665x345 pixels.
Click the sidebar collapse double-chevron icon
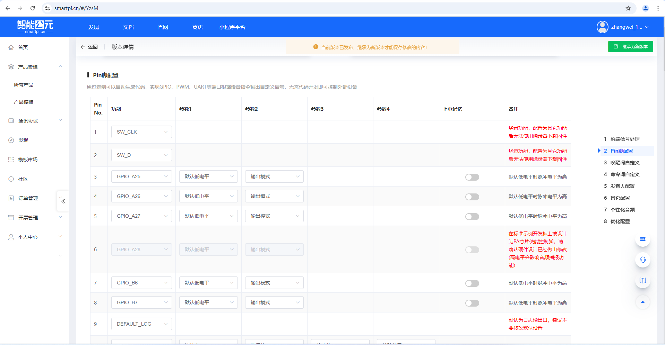(63, 201)
